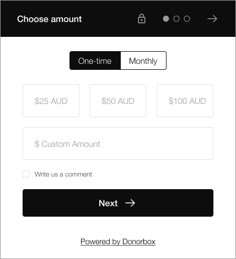Click the Write us a comment label
Viewport: 236px width, 259px height.
(x=63, y=174)
